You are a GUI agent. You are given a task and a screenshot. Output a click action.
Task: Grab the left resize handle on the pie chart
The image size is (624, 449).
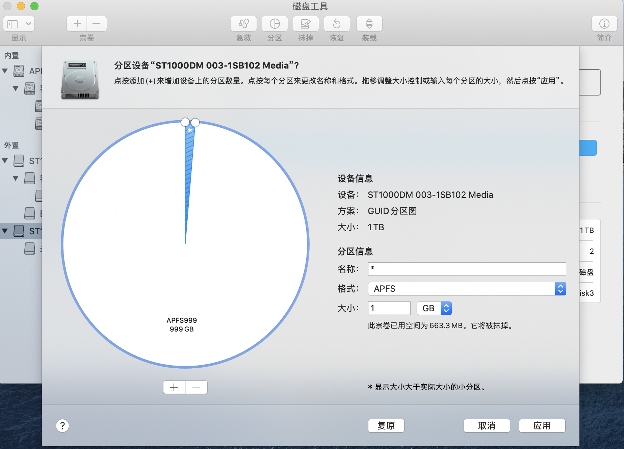pos(185,122)
